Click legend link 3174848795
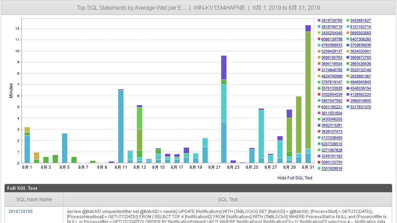 pos(332,70)
